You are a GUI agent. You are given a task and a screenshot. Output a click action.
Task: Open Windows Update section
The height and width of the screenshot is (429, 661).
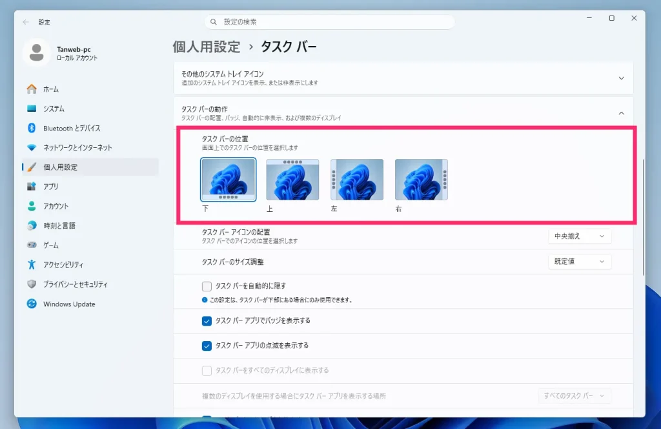coord(90,304)
